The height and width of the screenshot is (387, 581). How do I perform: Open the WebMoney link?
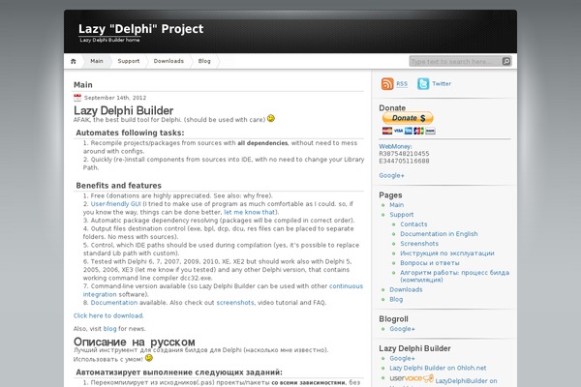click(395, 146)
